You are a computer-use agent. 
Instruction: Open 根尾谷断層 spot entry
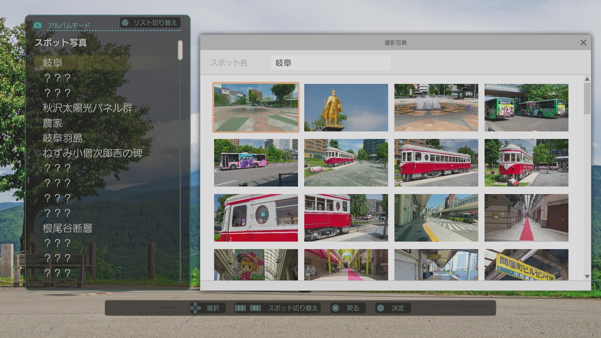click(67, 228)
